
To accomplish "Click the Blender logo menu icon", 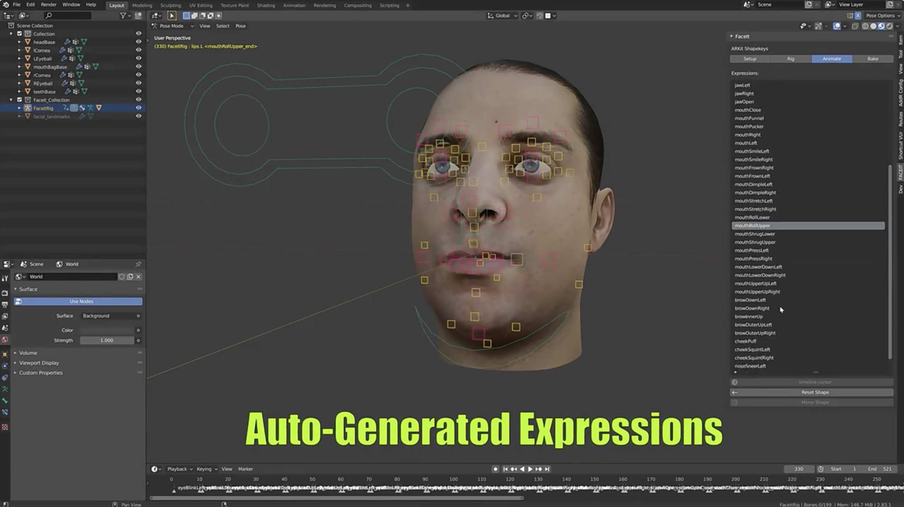I will [6, 5].
